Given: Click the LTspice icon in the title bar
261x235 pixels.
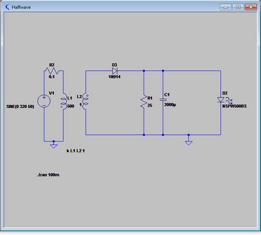Looking at the screenshot, I should click(7, 7).
